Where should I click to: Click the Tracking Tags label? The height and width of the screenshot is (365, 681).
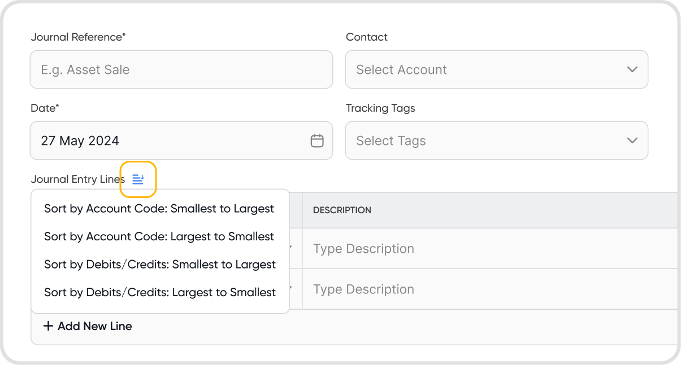click(380, 108)
